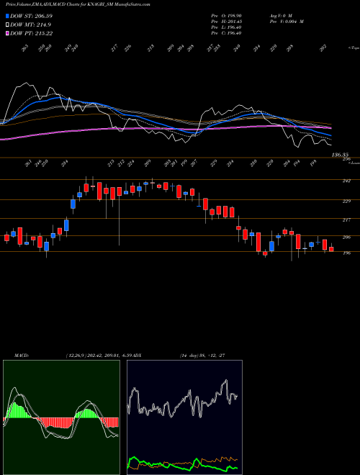Select the 'DOW ST: 206.59' legend text

31,16
